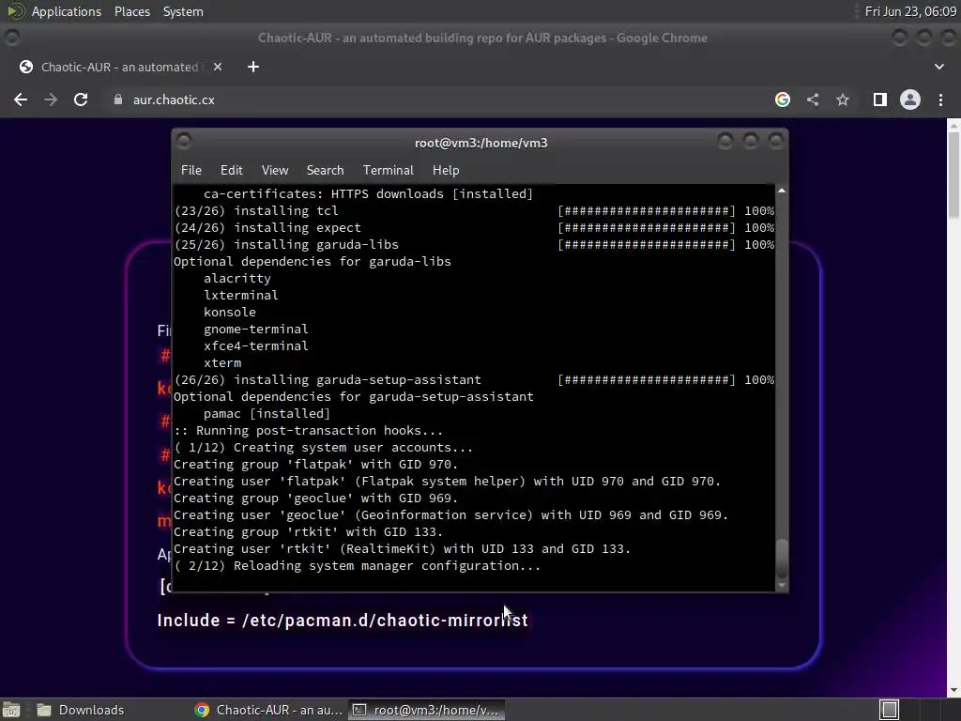Viewport: 961px width, 721px height.
Task: Click 'gnome-terminal' dependency line
Action: 256,330
